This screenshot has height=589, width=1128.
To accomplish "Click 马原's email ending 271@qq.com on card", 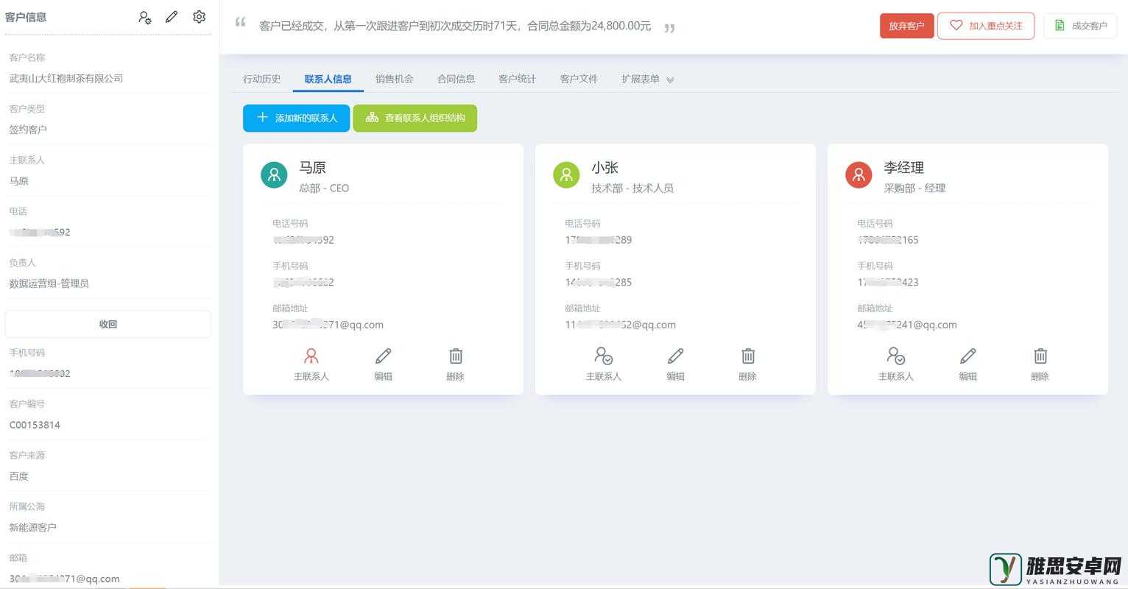I will (328, 325).
